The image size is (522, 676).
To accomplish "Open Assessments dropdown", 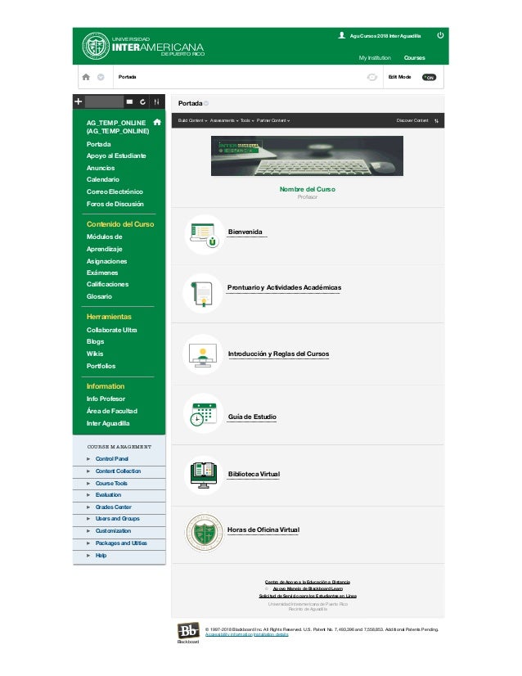I will (224, 121).
